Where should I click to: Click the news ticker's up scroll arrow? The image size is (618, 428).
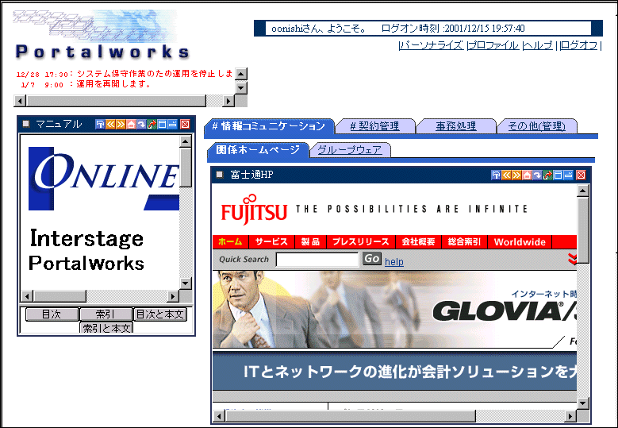click(x=241, y=74)
